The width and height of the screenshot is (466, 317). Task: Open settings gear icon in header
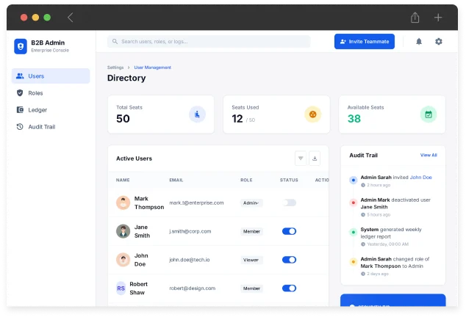point(439,42)
